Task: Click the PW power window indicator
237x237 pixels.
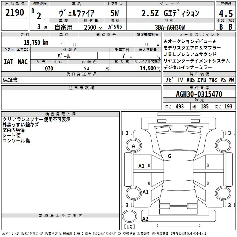Action: tap(231, 80)
